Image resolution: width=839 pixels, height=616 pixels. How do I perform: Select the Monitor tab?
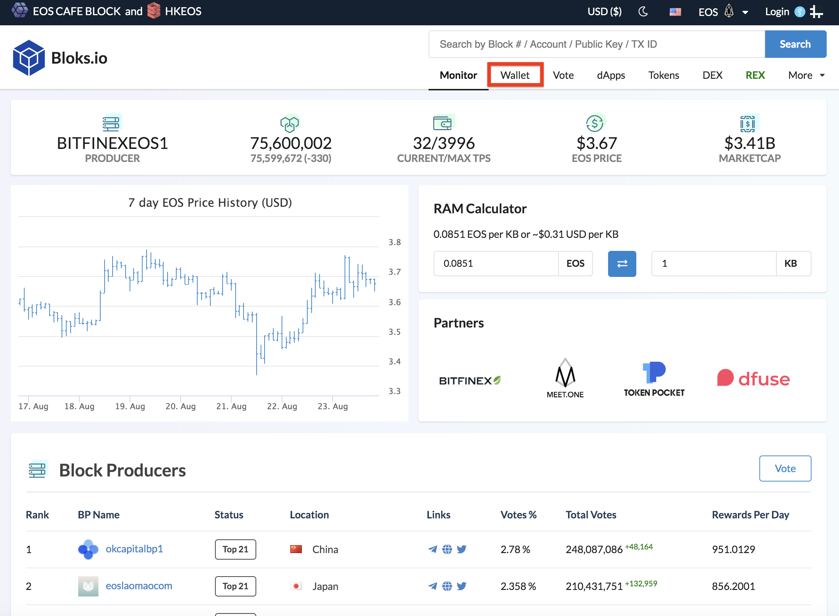(x=458, y=75)
